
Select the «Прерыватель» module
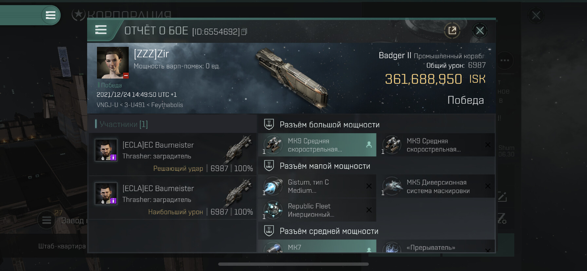[438, 246]
